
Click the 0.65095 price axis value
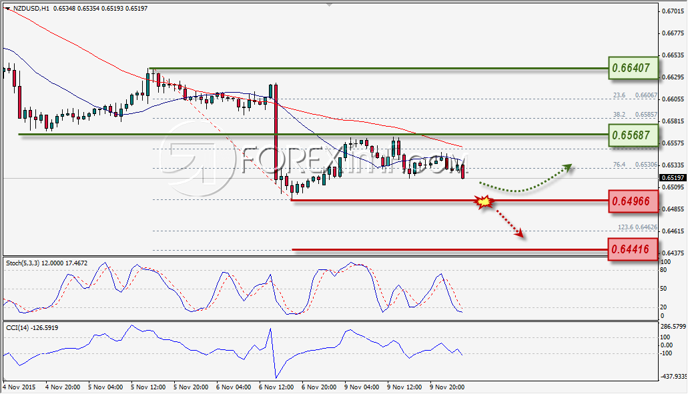(673, 187)
